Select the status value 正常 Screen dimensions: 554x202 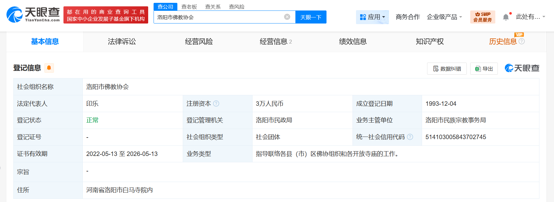[x=92, y=120]
